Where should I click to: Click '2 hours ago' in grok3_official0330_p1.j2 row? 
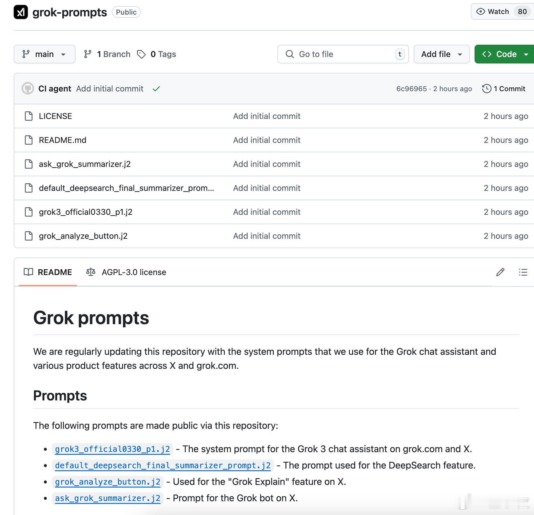click(506, 212)
